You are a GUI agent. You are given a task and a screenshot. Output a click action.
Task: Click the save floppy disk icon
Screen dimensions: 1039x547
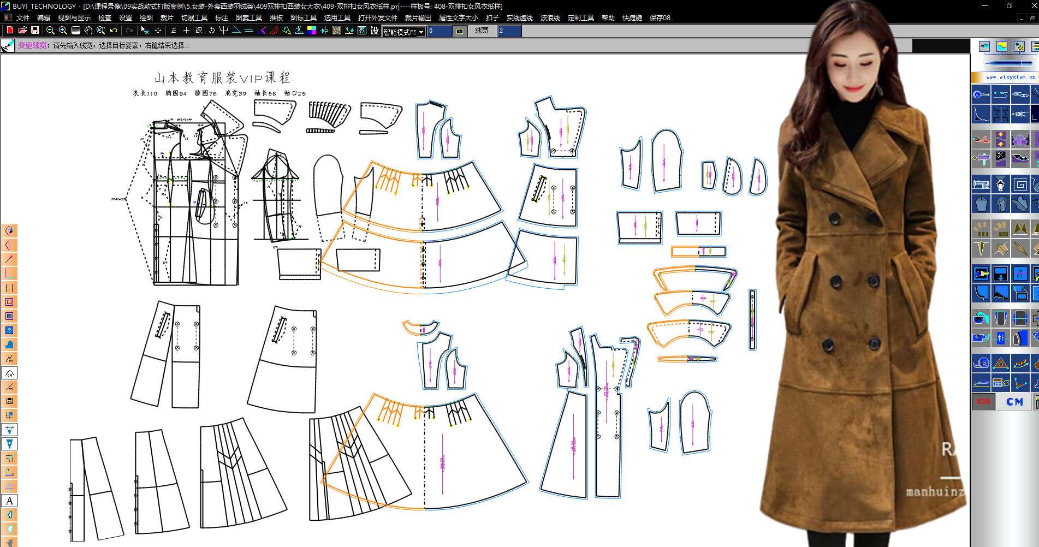35,31
